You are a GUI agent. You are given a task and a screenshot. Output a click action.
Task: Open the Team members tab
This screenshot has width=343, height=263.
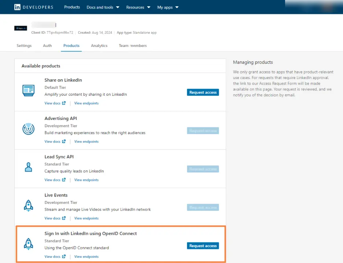133,45
